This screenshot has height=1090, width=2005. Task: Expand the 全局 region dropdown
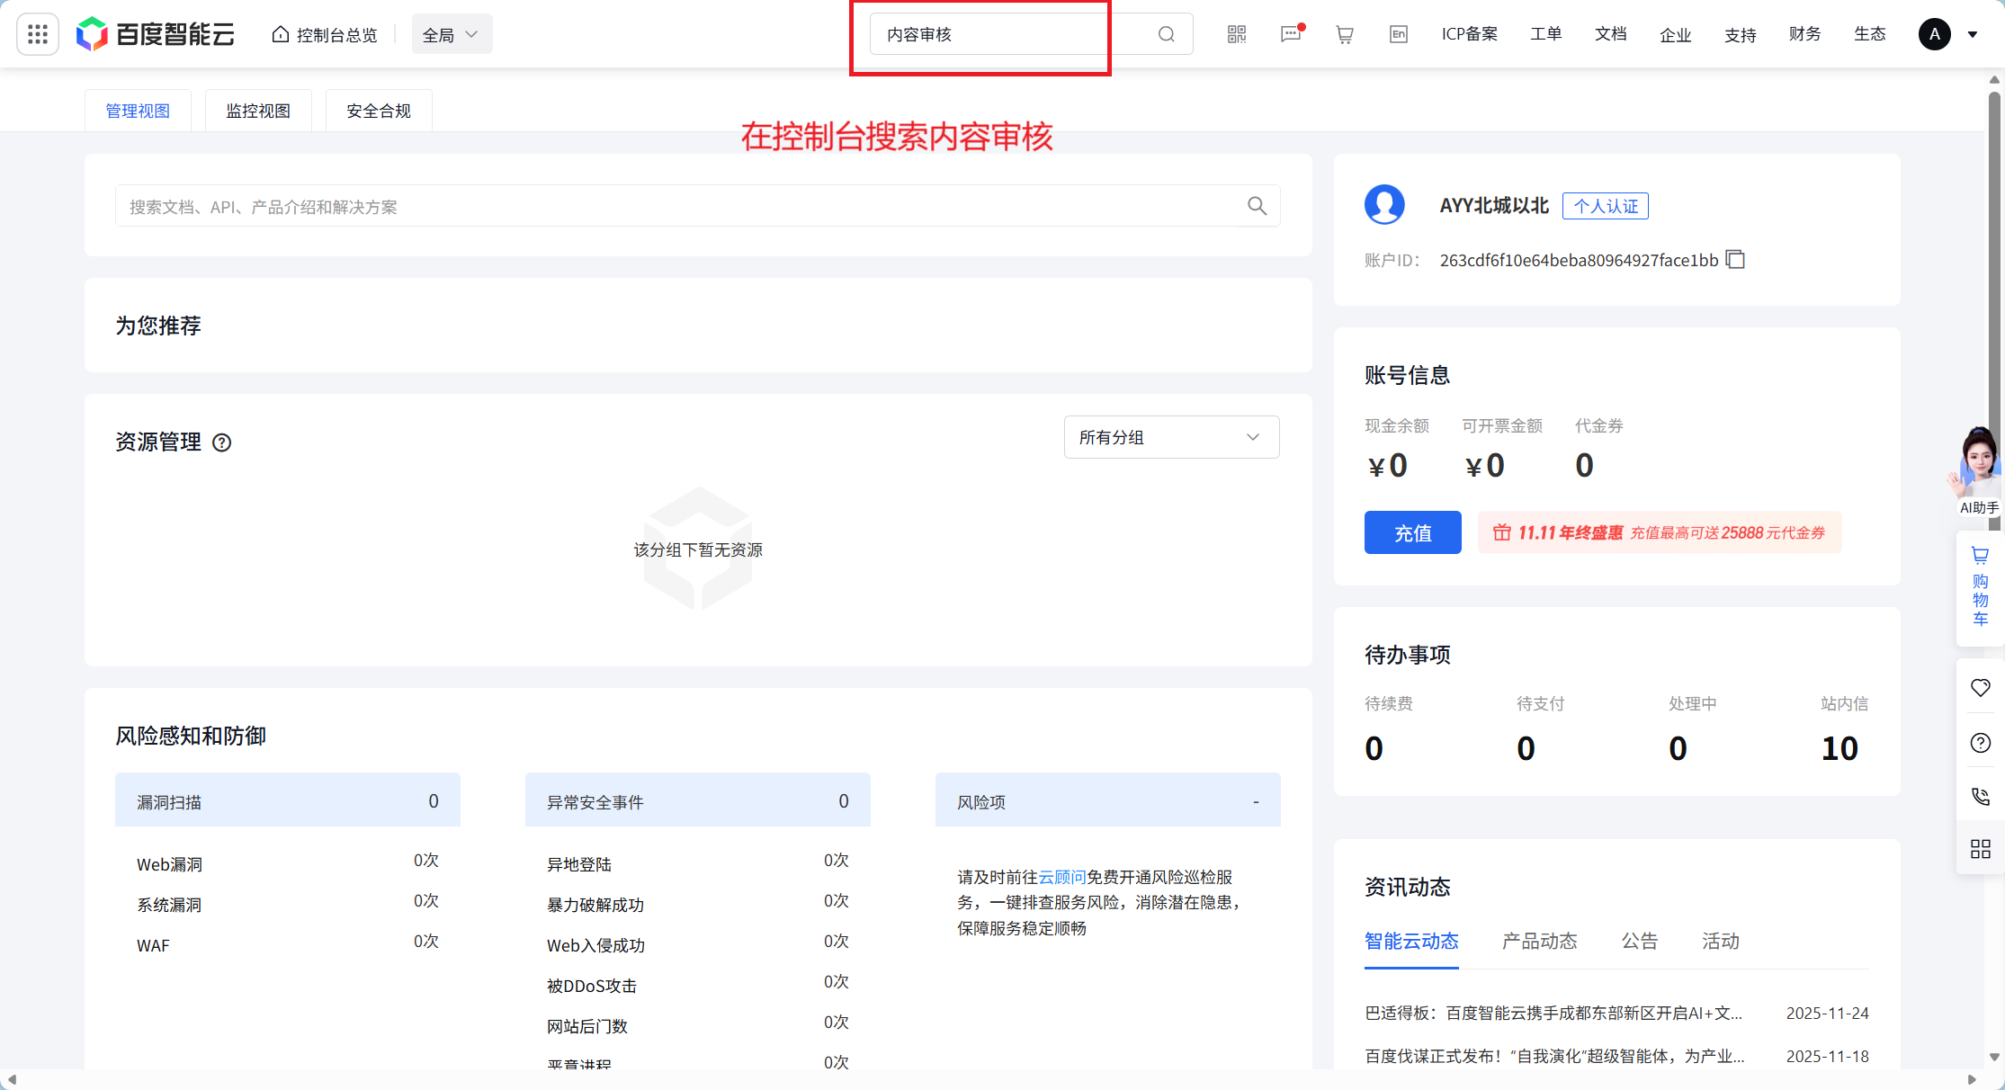(x=452, y=34)
